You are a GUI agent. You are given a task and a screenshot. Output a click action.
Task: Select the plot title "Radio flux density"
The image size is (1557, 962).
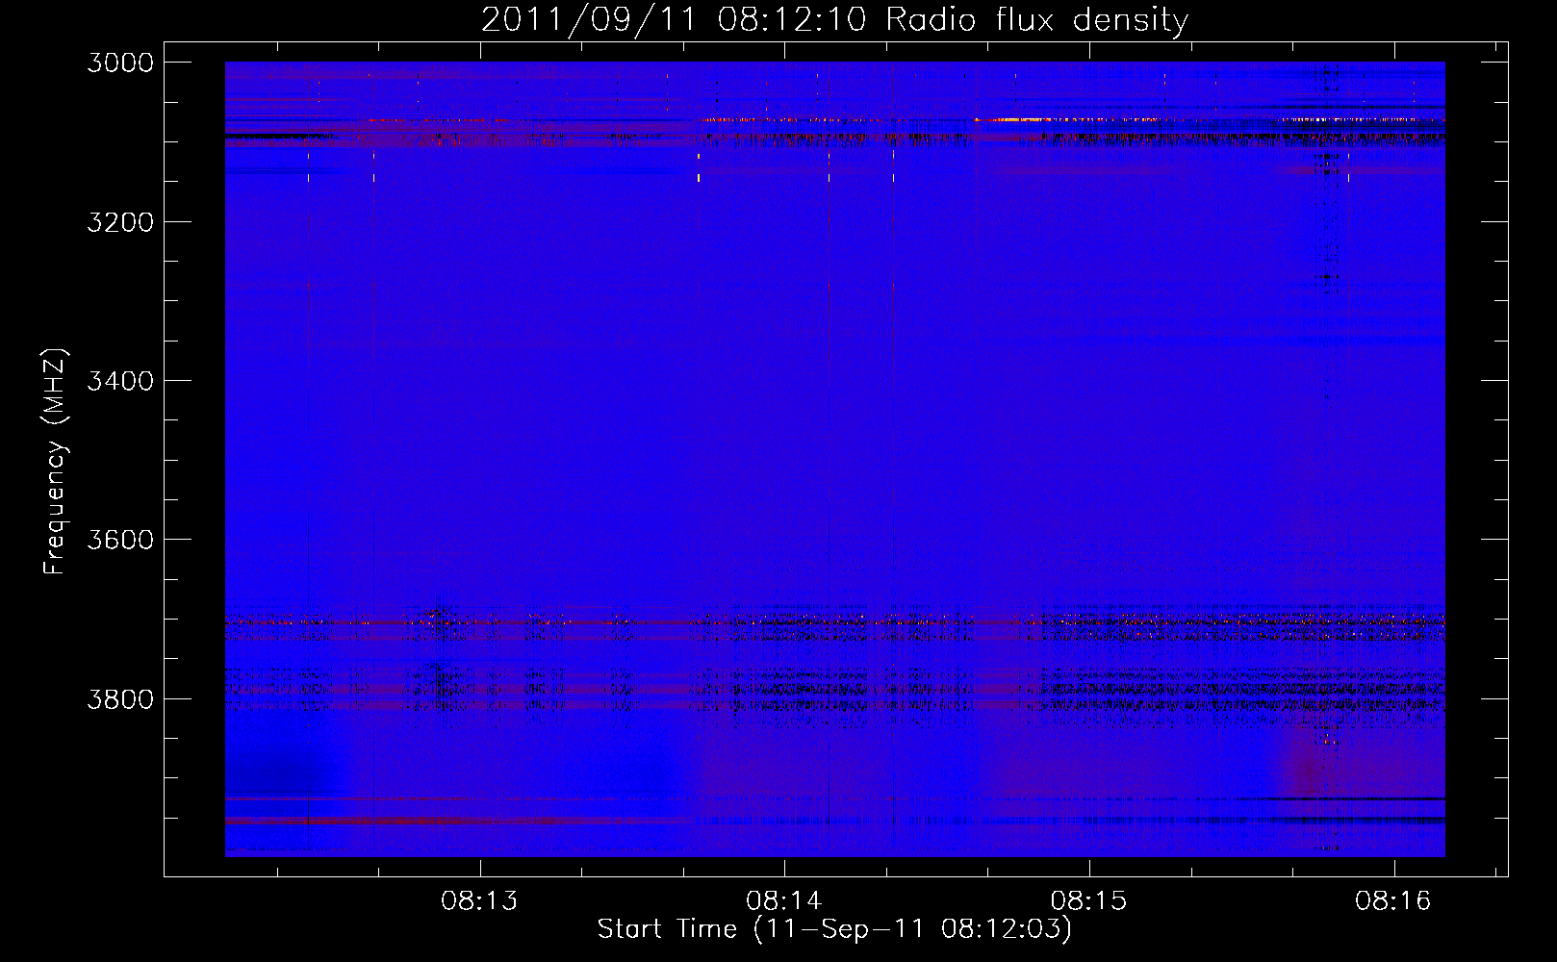[x=1036, y=20]
